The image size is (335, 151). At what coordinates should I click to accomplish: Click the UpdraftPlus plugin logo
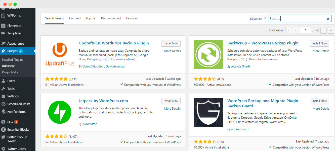pos(60,54)
